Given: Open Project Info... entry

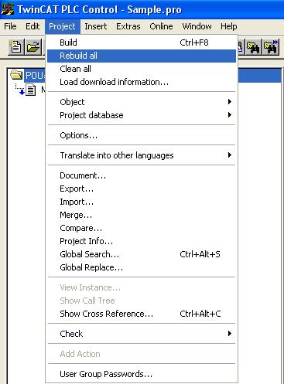Looking at the screenshot, I should [142, 241].
